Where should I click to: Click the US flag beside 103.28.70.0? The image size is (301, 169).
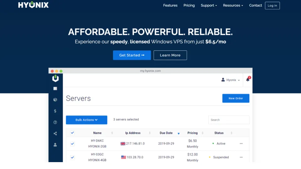point(124,157)
